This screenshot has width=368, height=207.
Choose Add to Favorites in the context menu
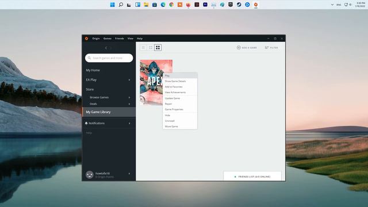pos(180,87)
